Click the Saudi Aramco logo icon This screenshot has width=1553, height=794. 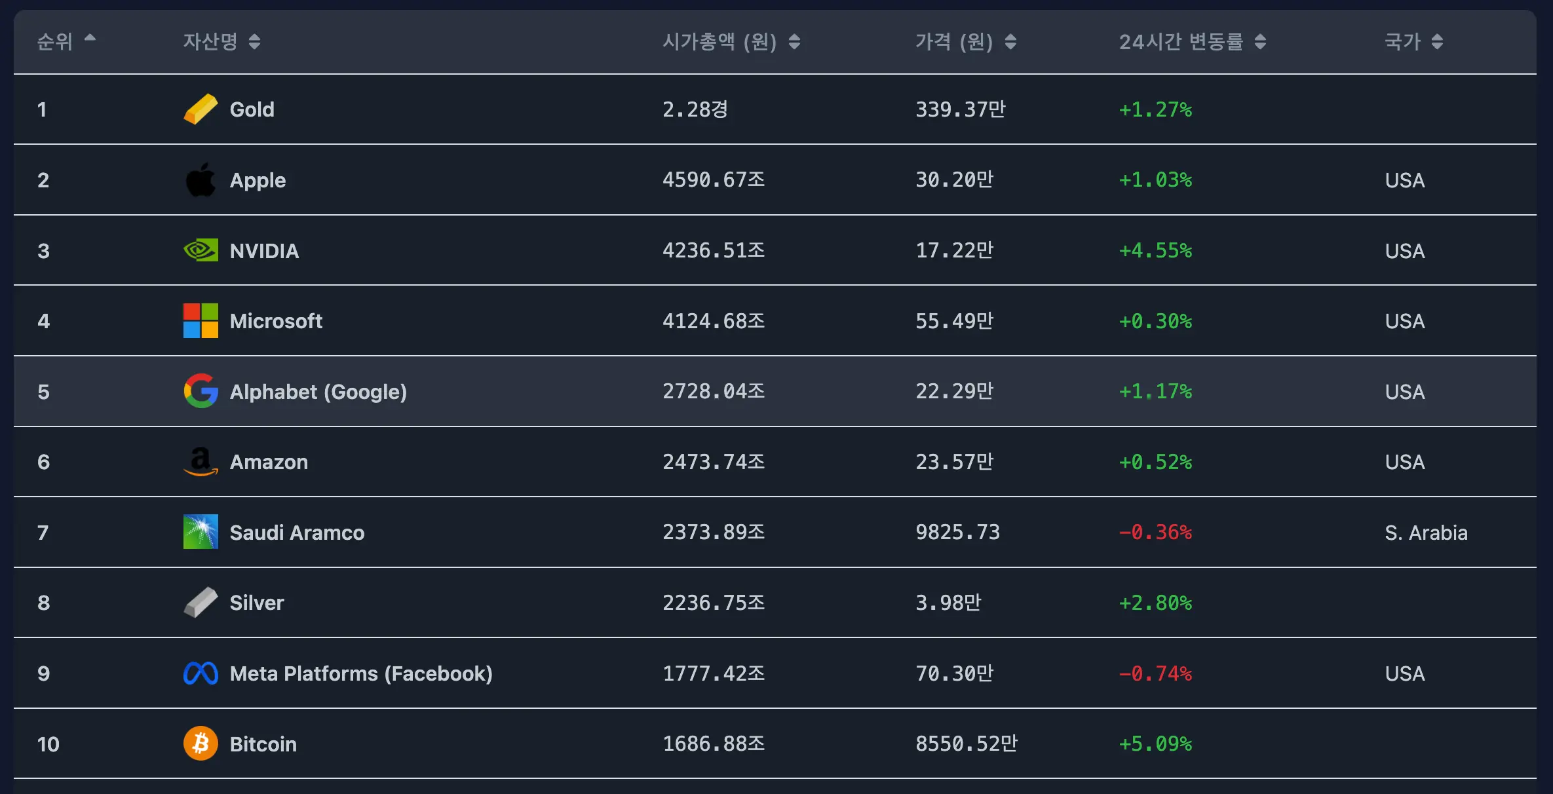201,532
